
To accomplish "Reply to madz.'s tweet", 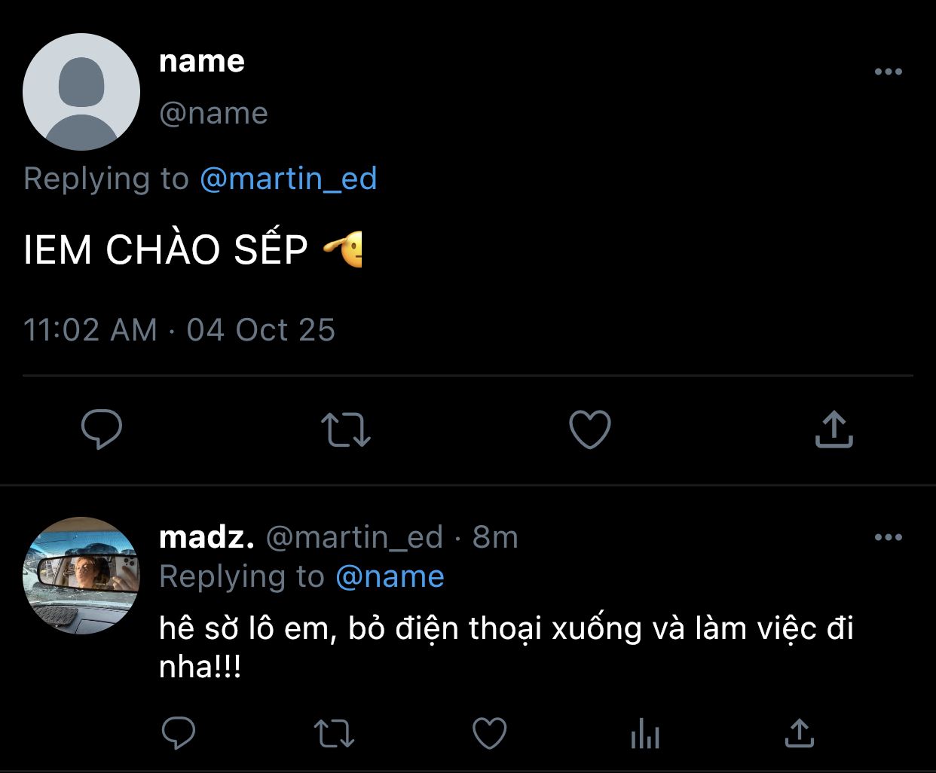I will pyautogui.click(x=179, y=732).
